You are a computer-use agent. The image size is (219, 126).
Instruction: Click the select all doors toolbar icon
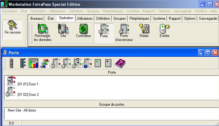(x=11, y=63)
